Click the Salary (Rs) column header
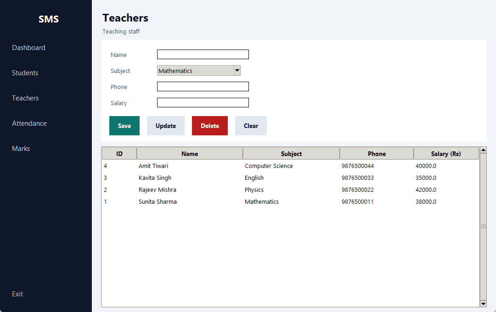 446,154
